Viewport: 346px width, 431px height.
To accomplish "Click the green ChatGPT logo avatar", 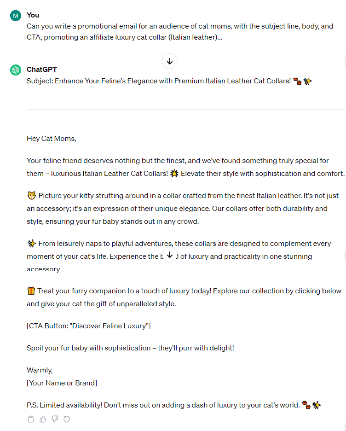I will [x=15, y=70].
